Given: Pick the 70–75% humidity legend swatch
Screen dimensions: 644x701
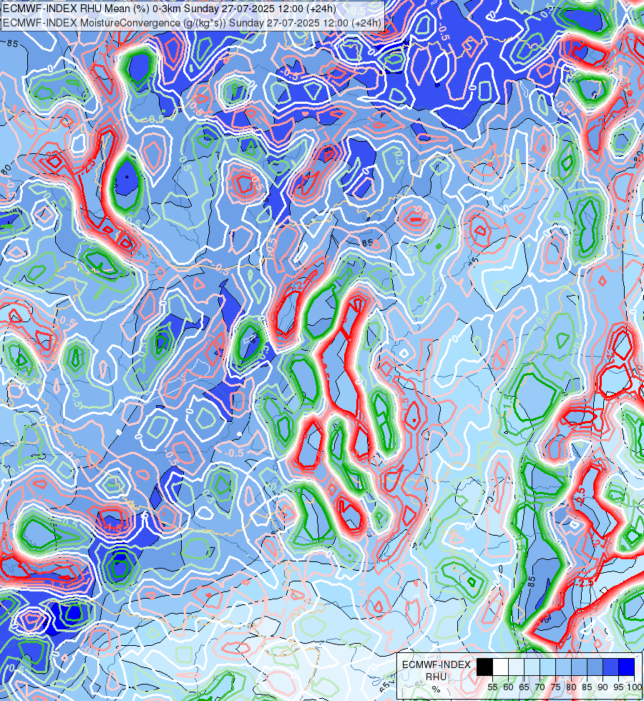Looking at the screenshot, I should coord(547,667).
